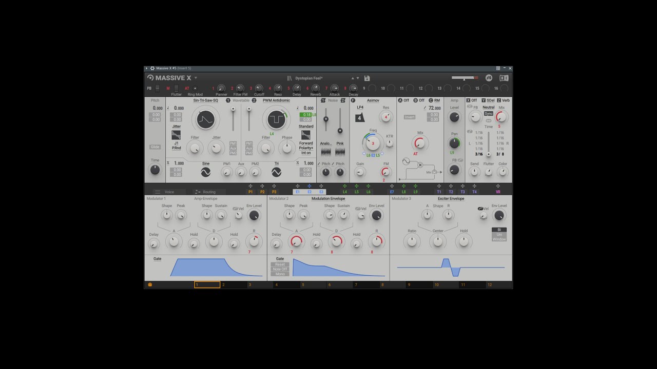Select the VR modulator tab
The height and width of the screenshot is (369, 657).
point(498,192)
